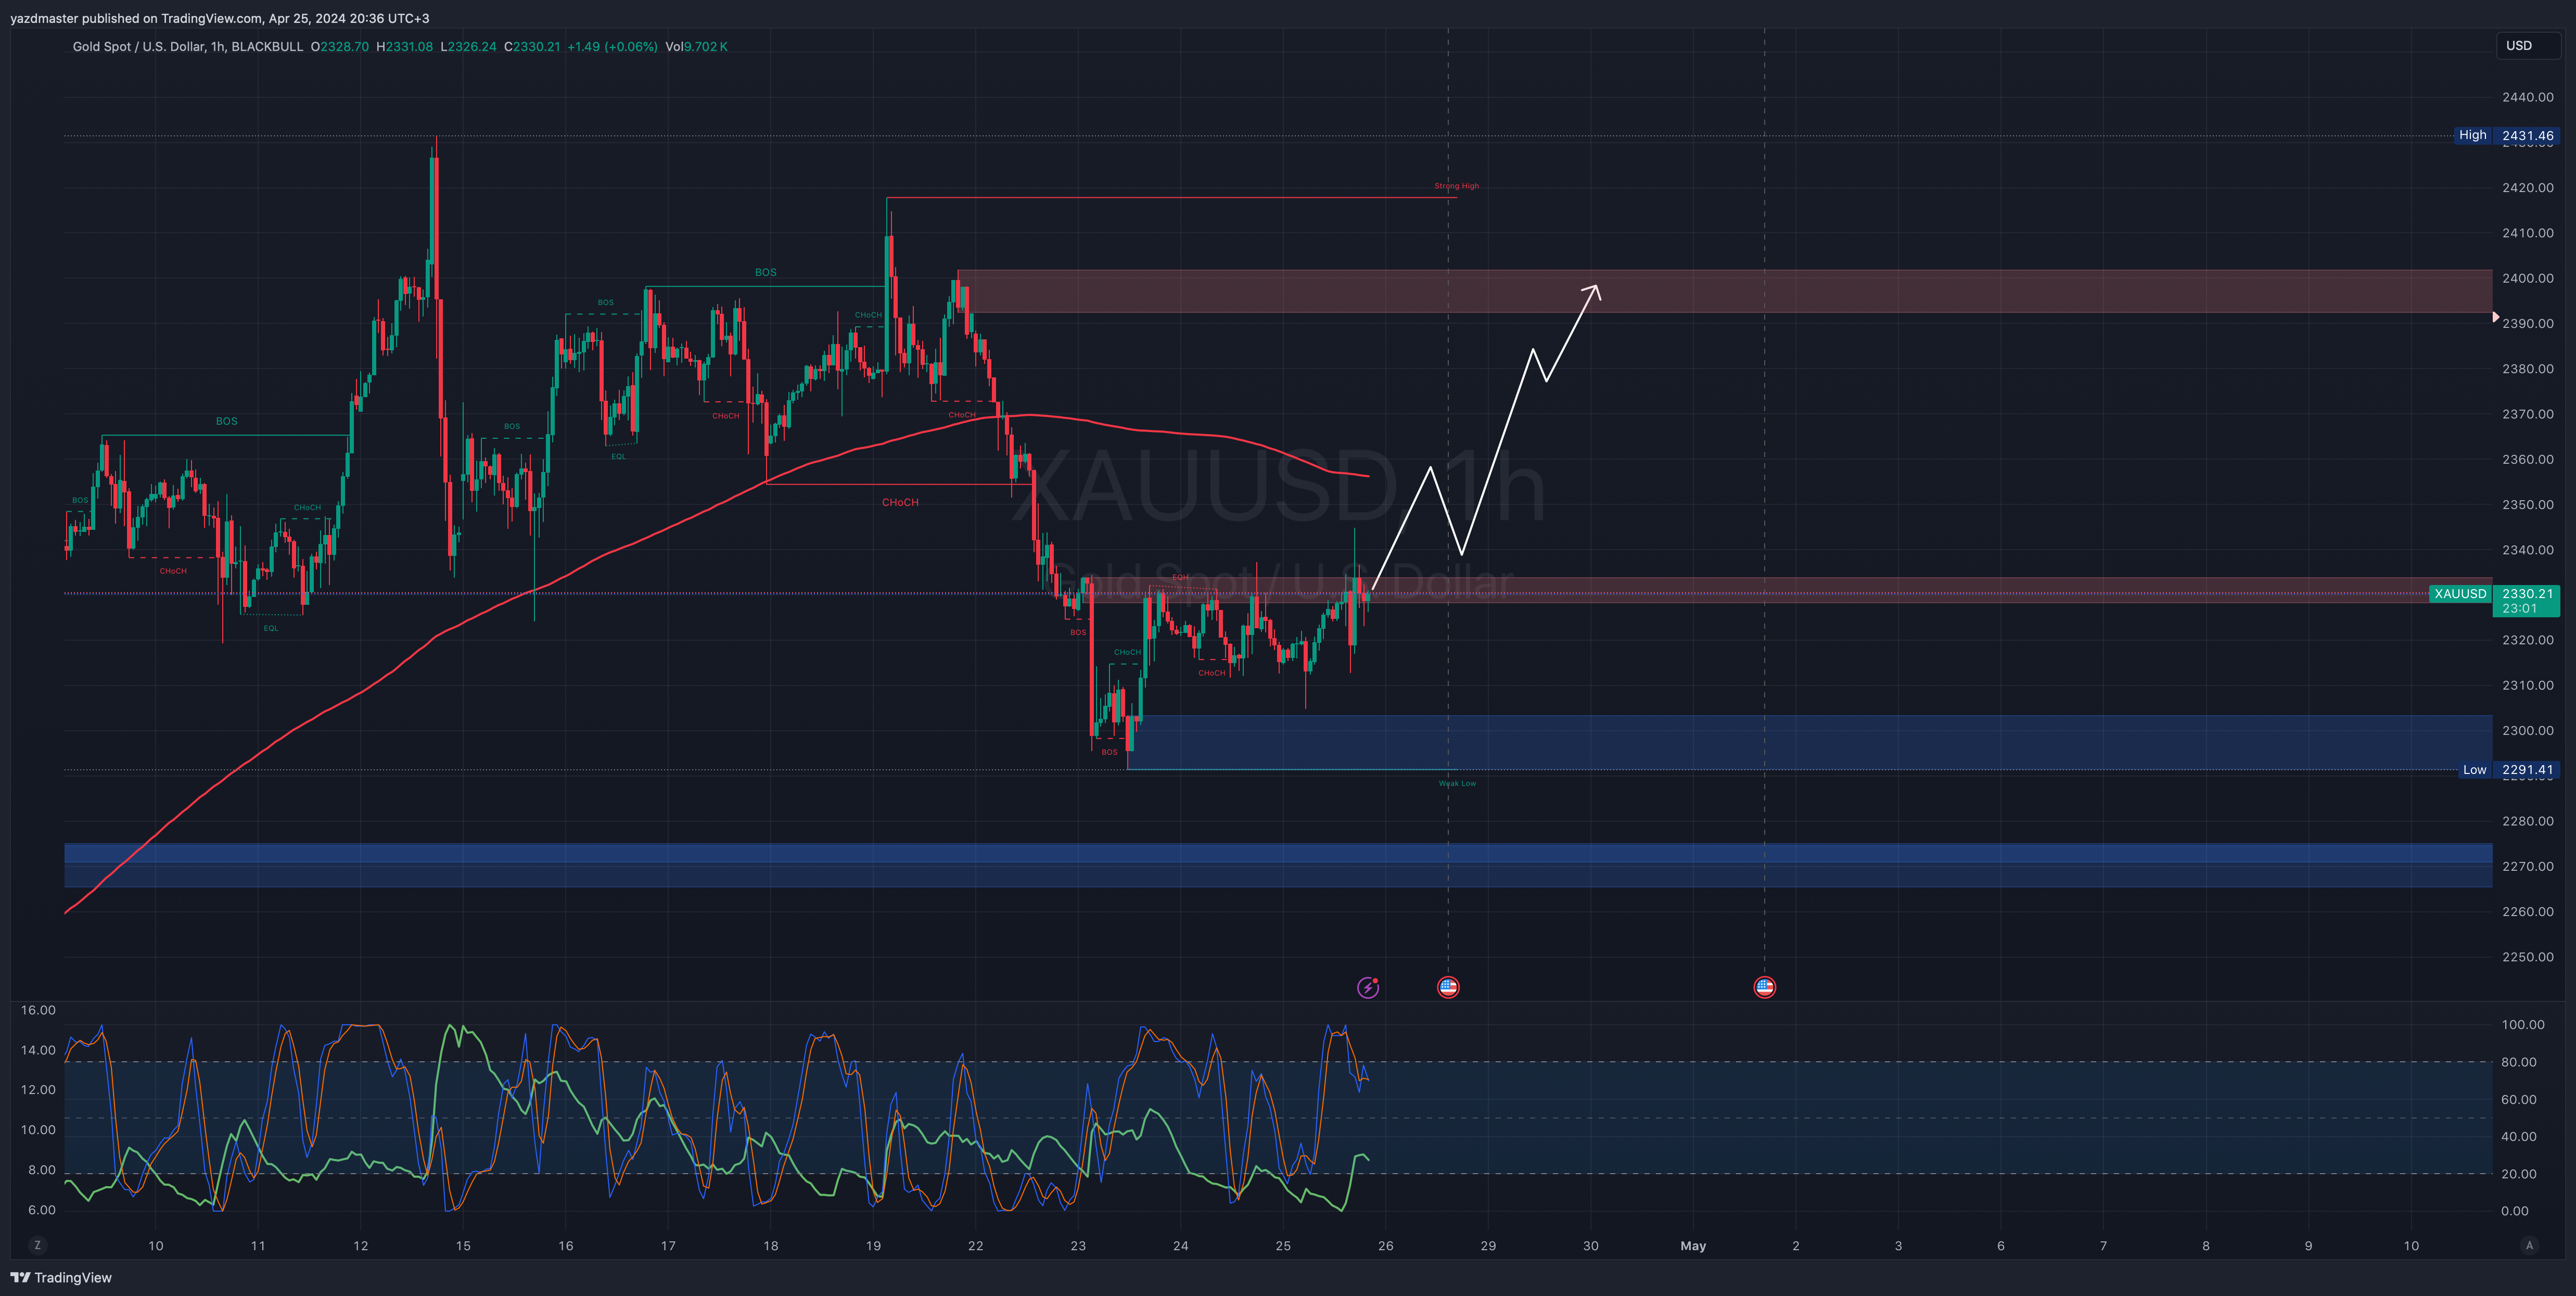Click the 2370.00 price axis value
Screen dimensions: 2576x1296
click(x=2527, y=414)
